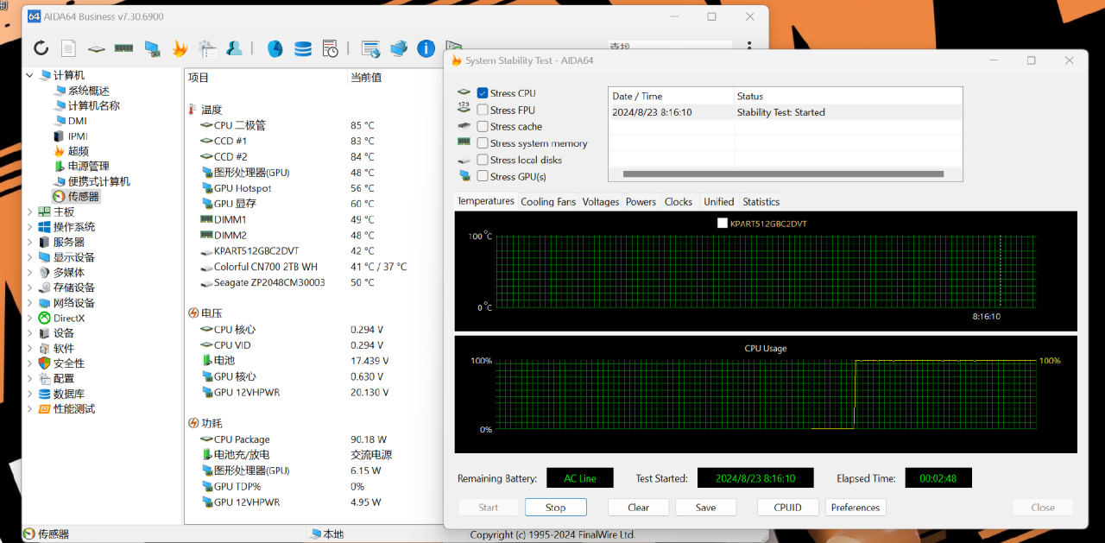Screen dimensions: 1105x543
Task: Click the 电池 battery row icon
Action: [x=206, y=360]
